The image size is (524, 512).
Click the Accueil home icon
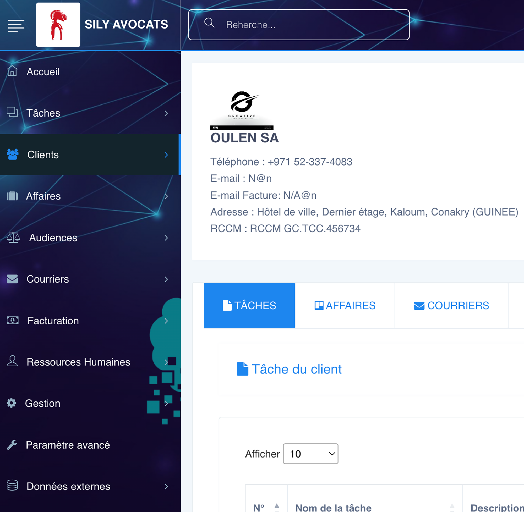pos(12,71)
